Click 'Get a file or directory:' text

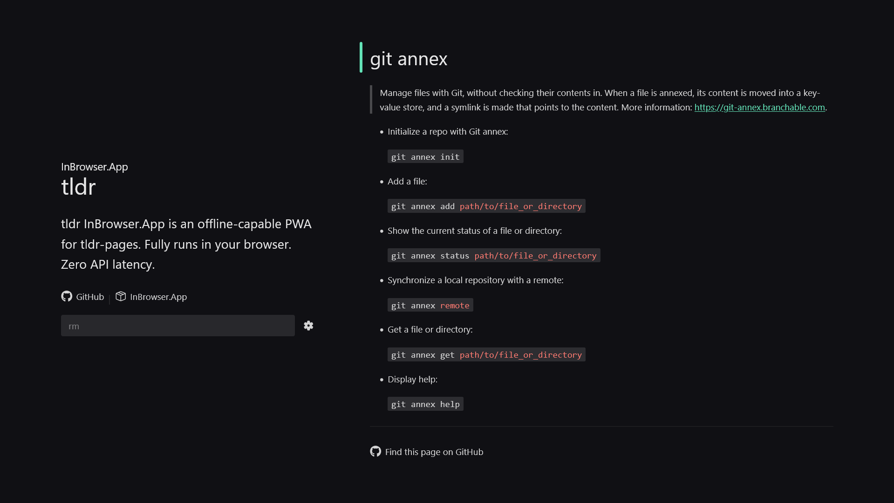[430, 329]
